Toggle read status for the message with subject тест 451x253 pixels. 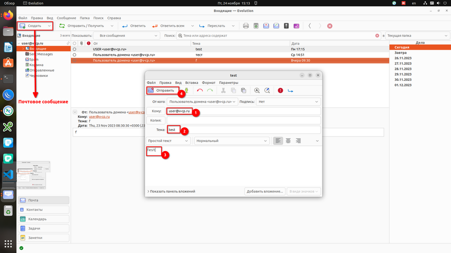coord(74,55)
